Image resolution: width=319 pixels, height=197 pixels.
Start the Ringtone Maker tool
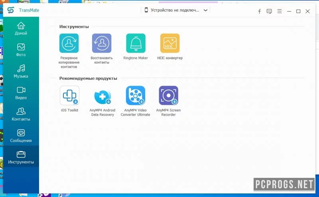click(136, 43)
